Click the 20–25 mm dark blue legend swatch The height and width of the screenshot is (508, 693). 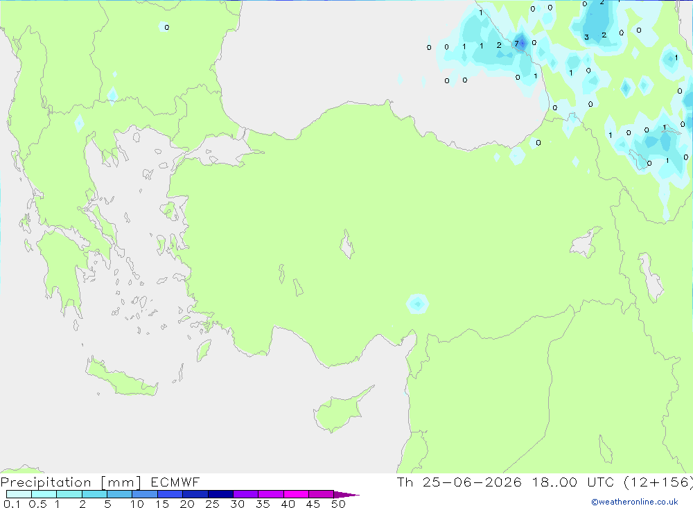coord(195,494)
